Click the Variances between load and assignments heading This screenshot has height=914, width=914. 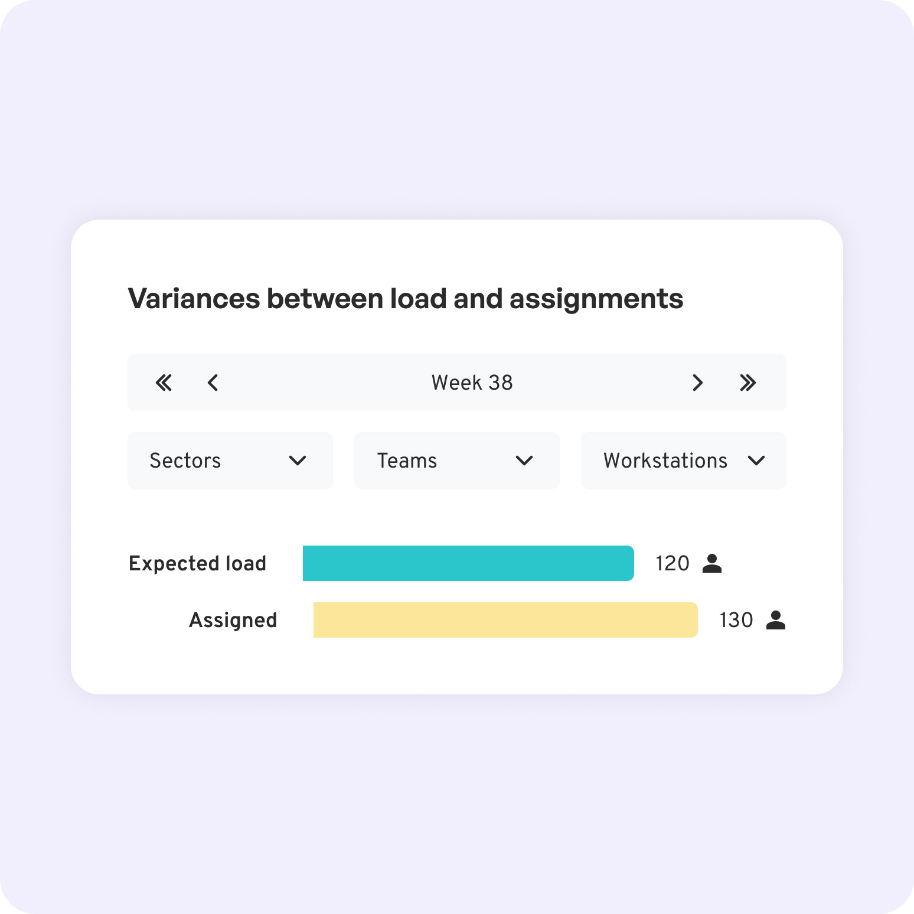click(406, 299)
